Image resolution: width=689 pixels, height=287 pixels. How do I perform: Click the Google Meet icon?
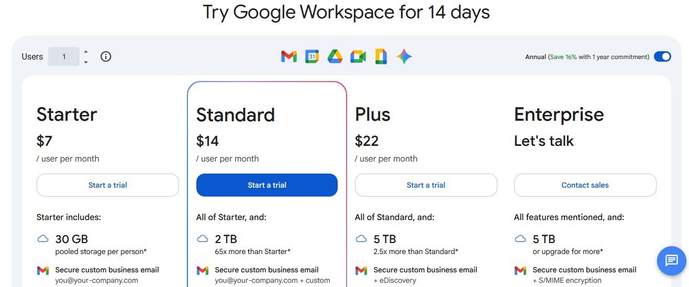(358, 56)
